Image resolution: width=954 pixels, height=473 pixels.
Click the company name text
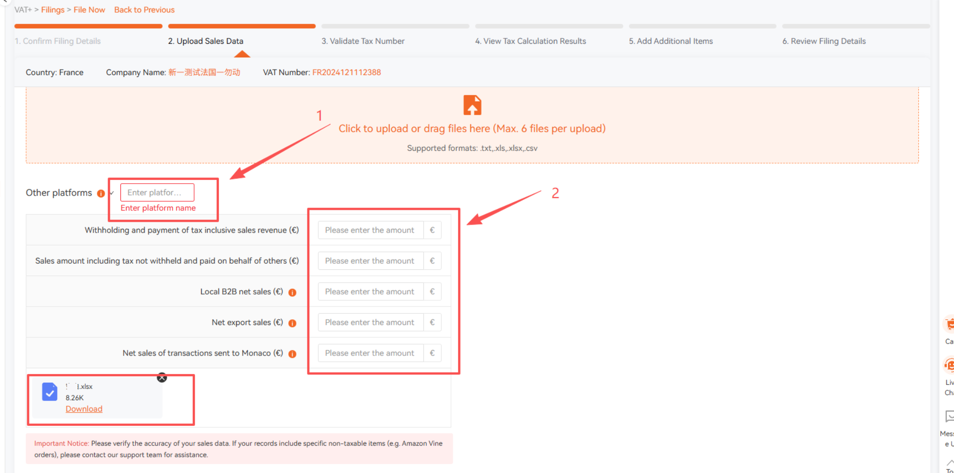204,72
